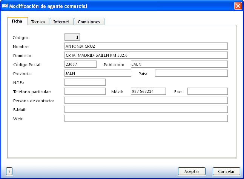The height and width of the screenshot is (179, 244).
Task: Click the Web address field
Action: click(x=146, y=118)
